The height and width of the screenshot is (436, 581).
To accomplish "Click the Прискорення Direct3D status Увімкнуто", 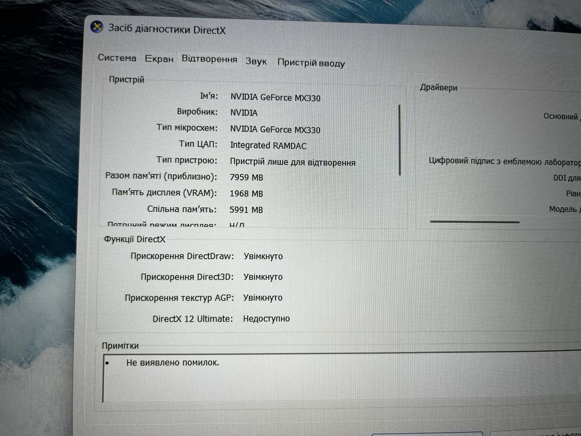I will (263, 277).
